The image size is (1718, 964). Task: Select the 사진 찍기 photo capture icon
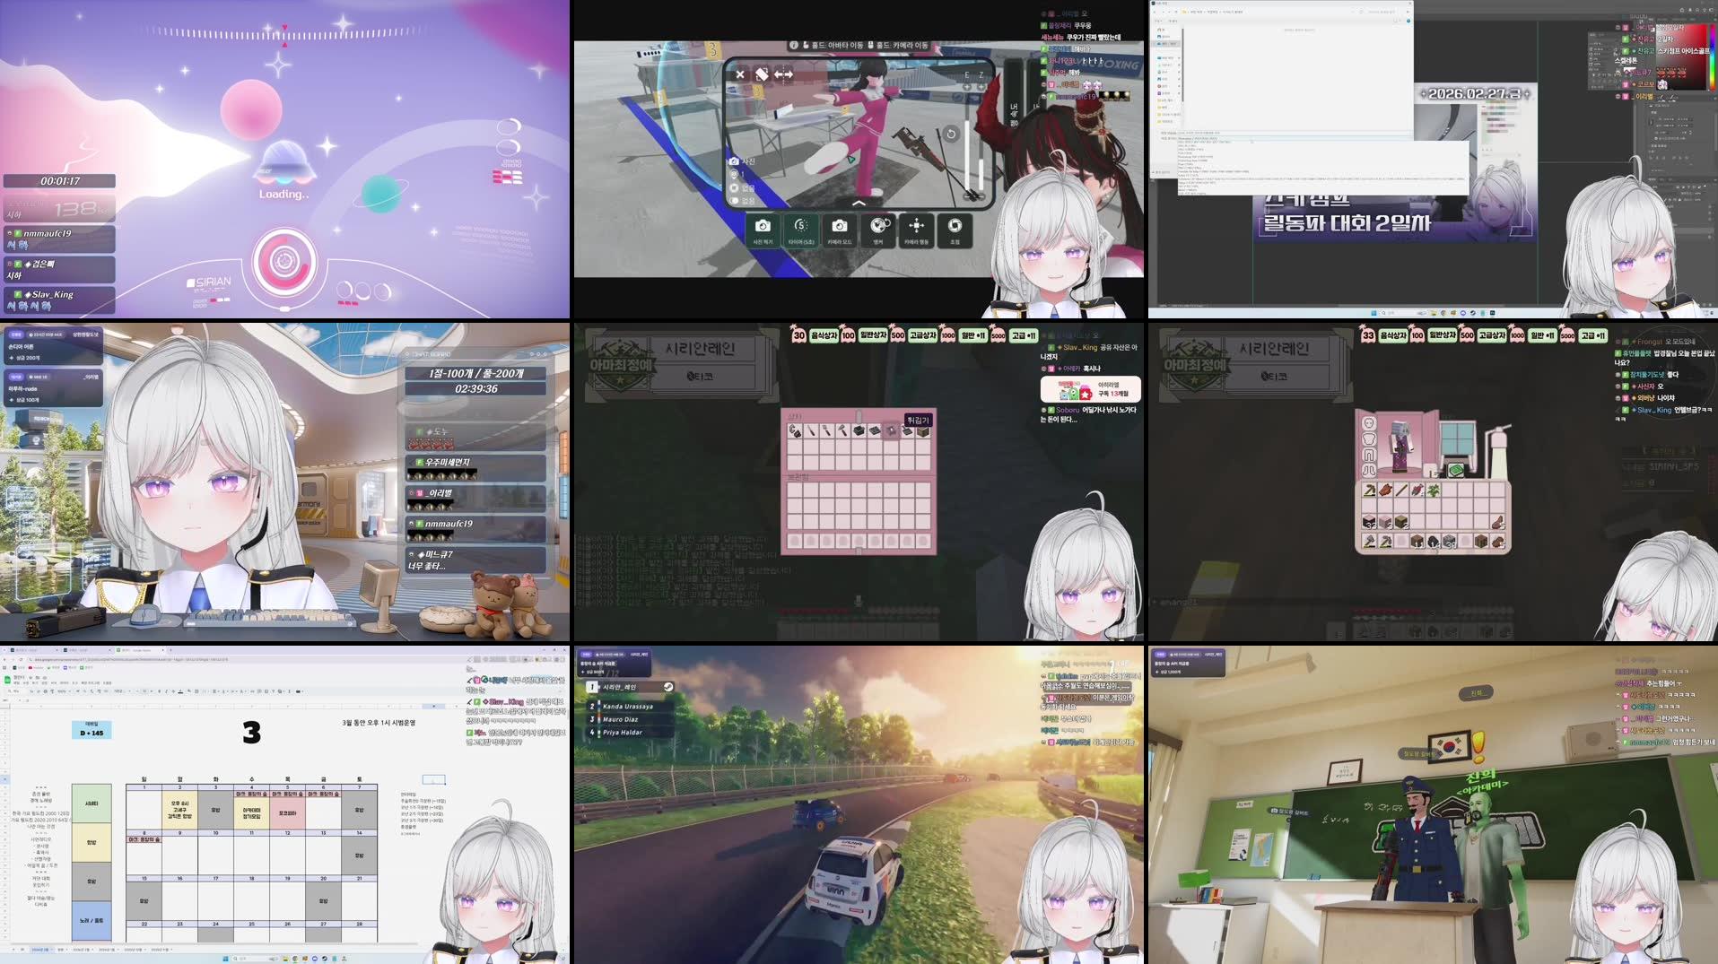point(763,226)
